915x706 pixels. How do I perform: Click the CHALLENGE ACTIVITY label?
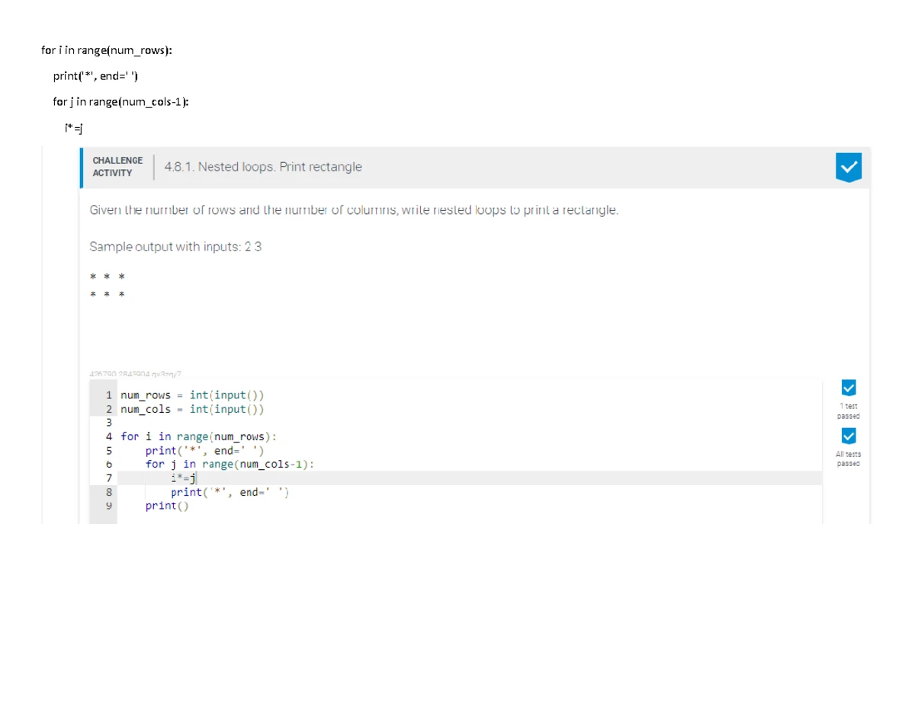tap(117, 166)
